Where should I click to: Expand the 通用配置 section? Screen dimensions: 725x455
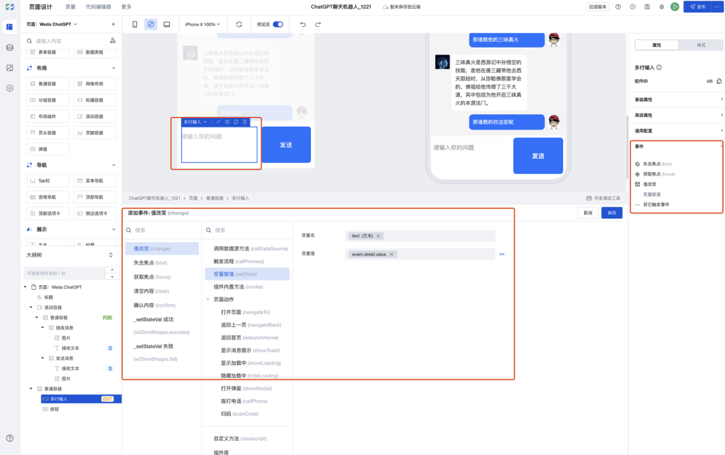coord(678,131)
